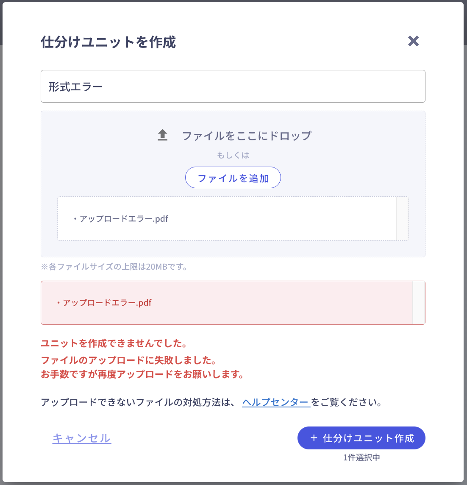Click the ファイルのアップロードに失敗しました error line
Screen dimensions: 467x485
click(129, 360)
